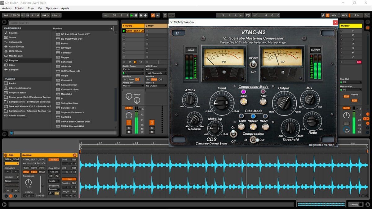This screenshot has width=372, height=209.
Task: Open the Master Out dropdown
Action: pyautogui.click(x=351, y=90)
